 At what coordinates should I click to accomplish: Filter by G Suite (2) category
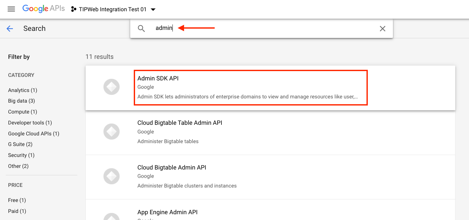(20, 144)
